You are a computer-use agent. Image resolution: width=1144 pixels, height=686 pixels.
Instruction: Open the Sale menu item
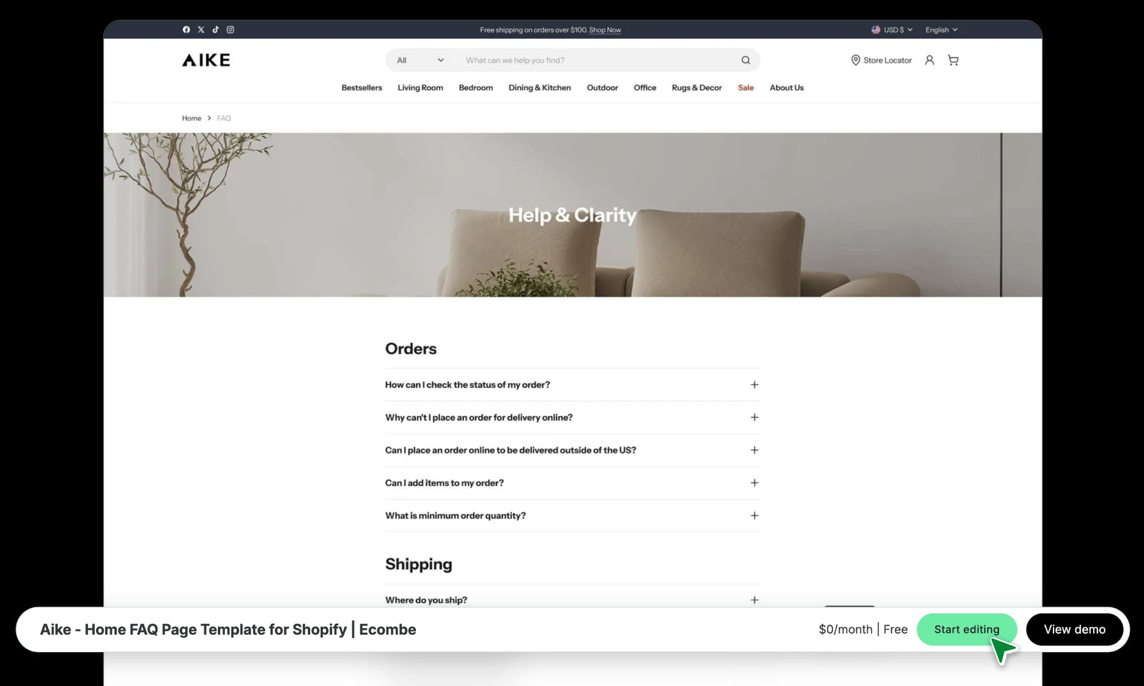pos(745,87)
